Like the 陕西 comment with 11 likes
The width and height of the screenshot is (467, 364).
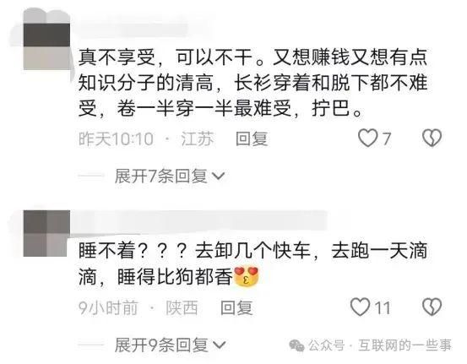pos(360,307)
